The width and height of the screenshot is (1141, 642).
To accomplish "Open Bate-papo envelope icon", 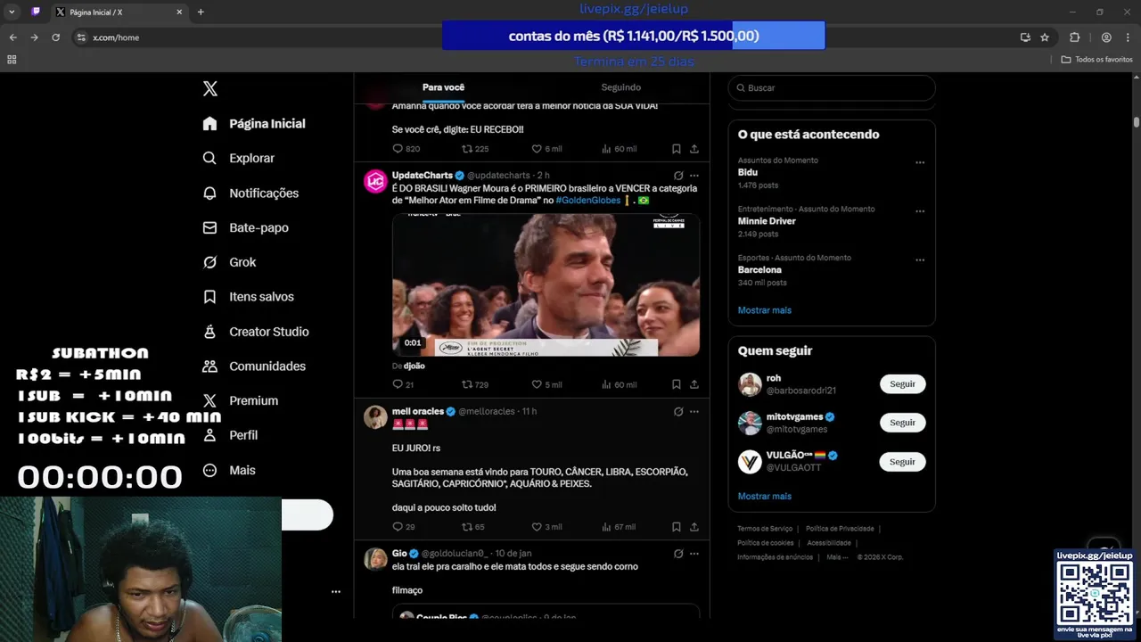I will (209, 227).
